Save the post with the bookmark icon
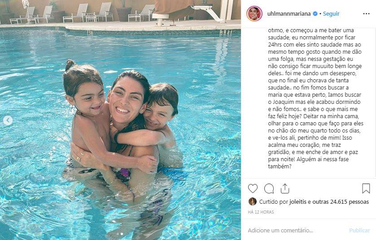 (366, 189)
